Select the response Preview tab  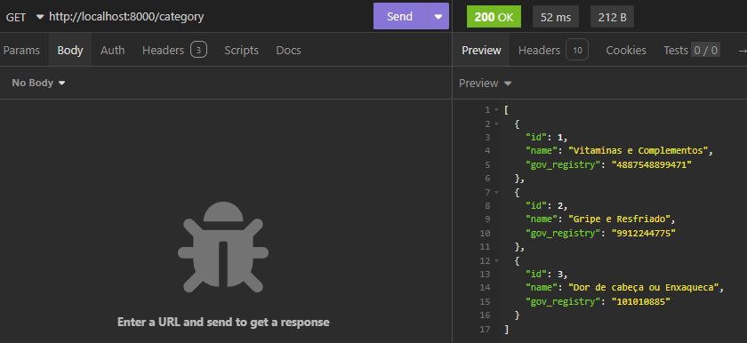click(481, 50)
